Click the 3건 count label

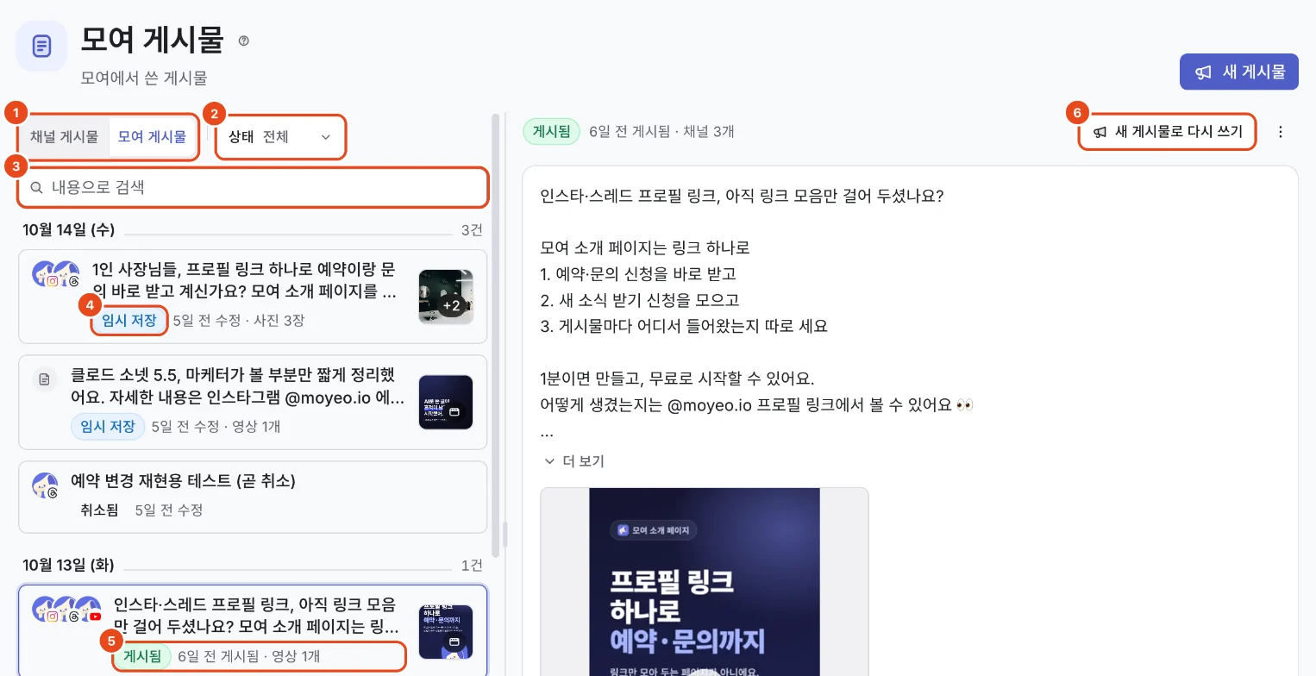(472, 230)
